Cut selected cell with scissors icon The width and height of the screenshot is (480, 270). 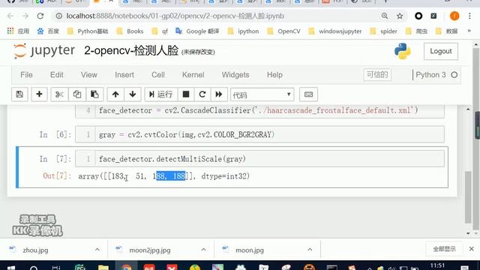(59, 94)
